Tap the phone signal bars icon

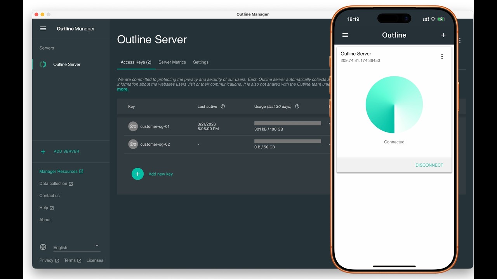coord(426,19)
